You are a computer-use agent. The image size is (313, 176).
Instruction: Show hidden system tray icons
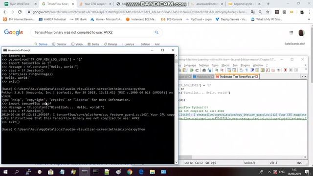click(269, 172)
